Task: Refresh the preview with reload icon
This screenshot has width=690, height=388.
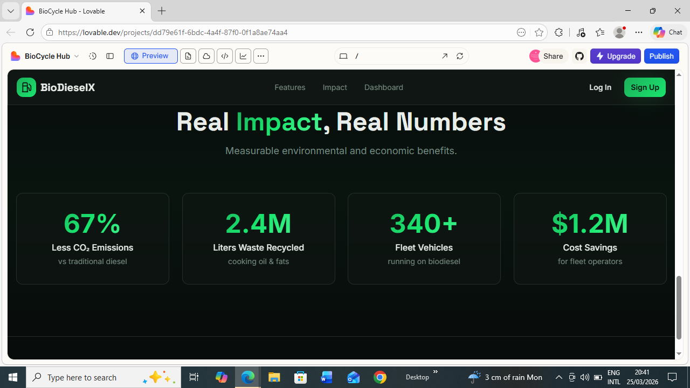Action: [460, 56]
